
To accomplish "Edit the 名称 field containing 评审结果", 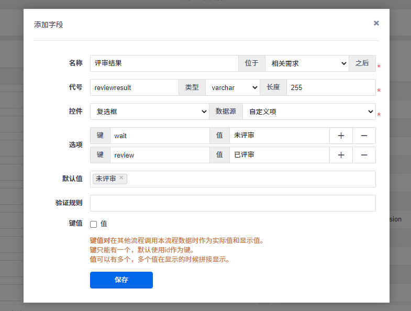I will click(x=164, y=63).
